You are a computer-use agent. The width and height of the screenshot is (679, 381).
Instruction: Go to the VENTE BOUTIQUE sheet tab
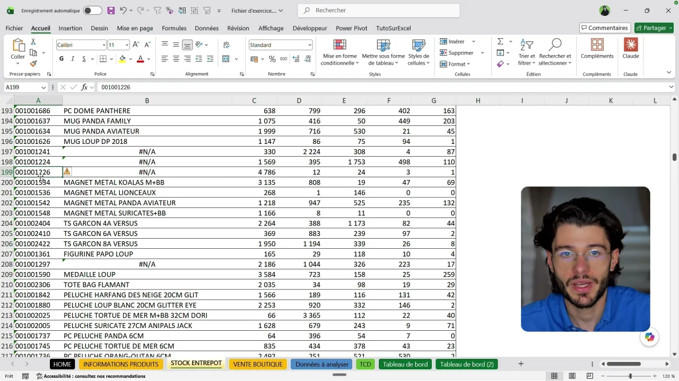(x=258, y=364)
